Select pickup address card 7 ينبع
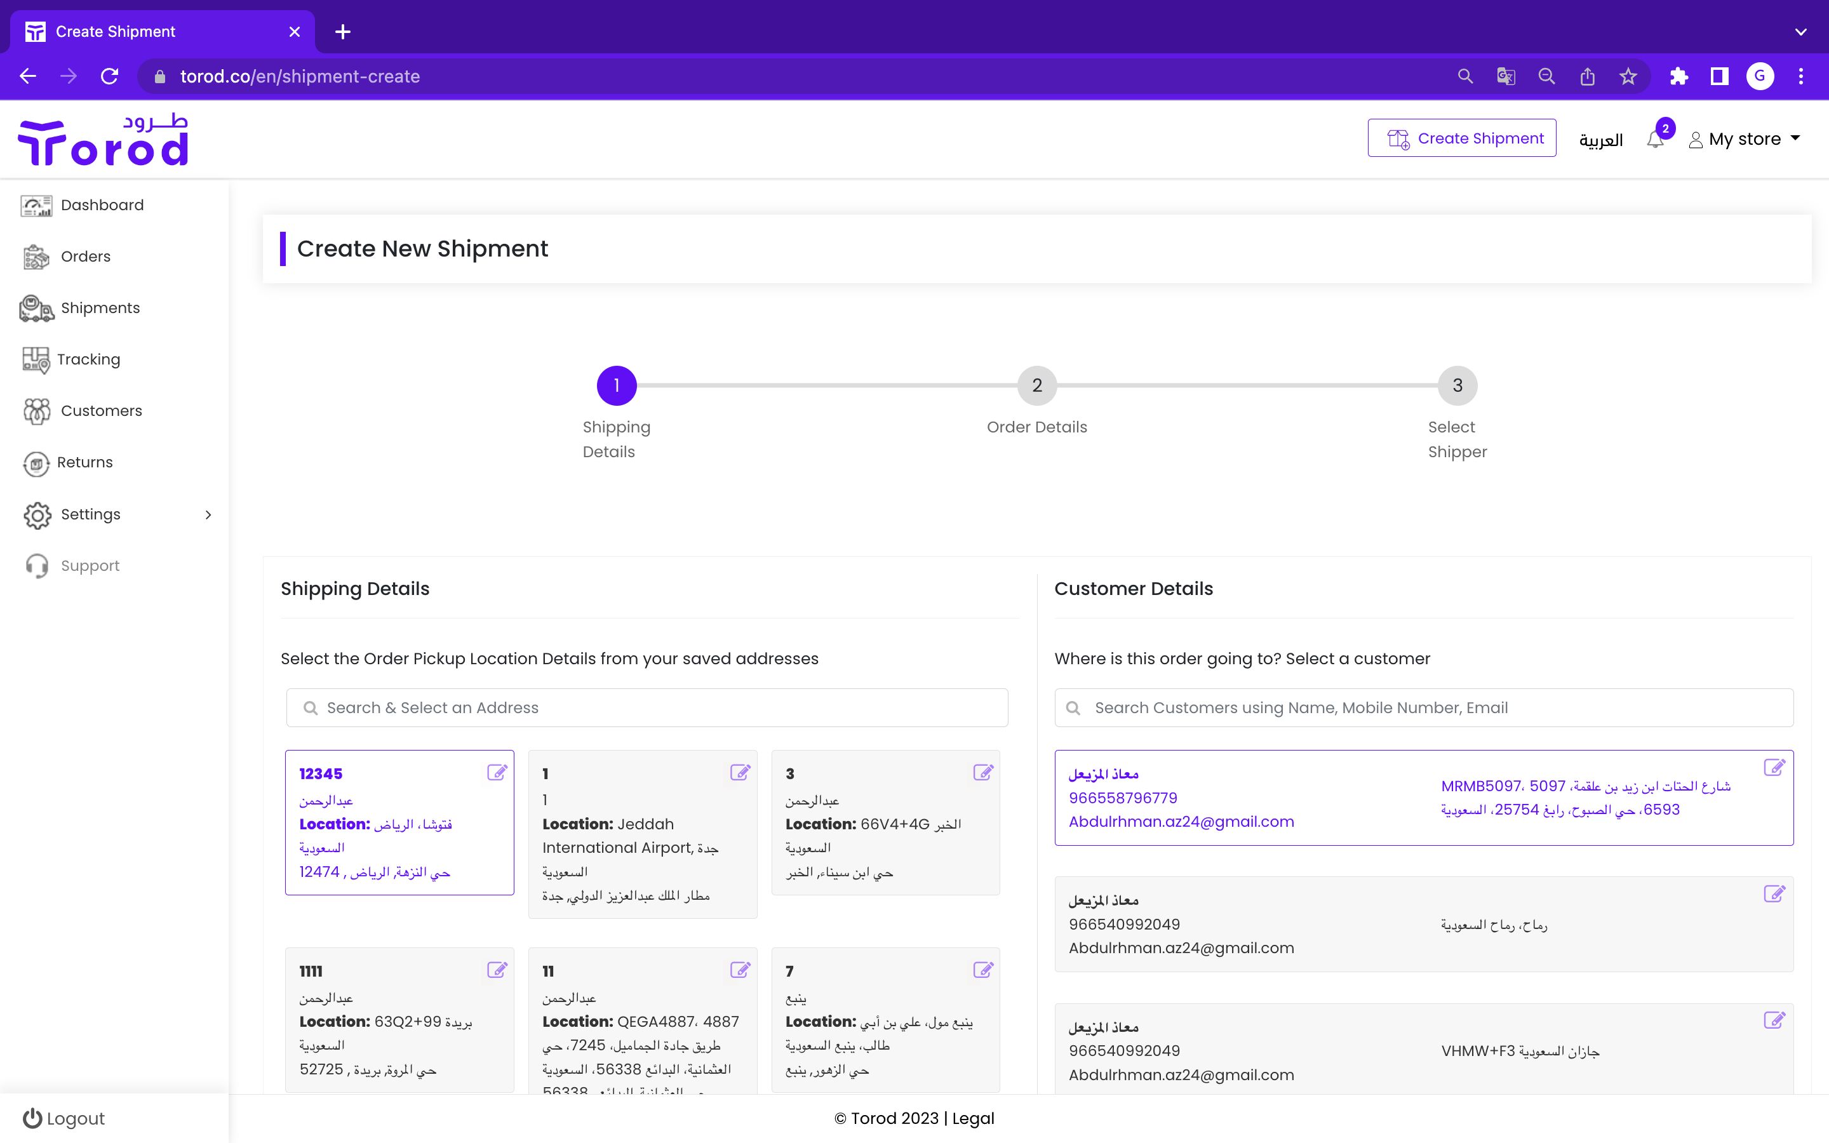The image size is (1829, 1143). point(886,1020)
